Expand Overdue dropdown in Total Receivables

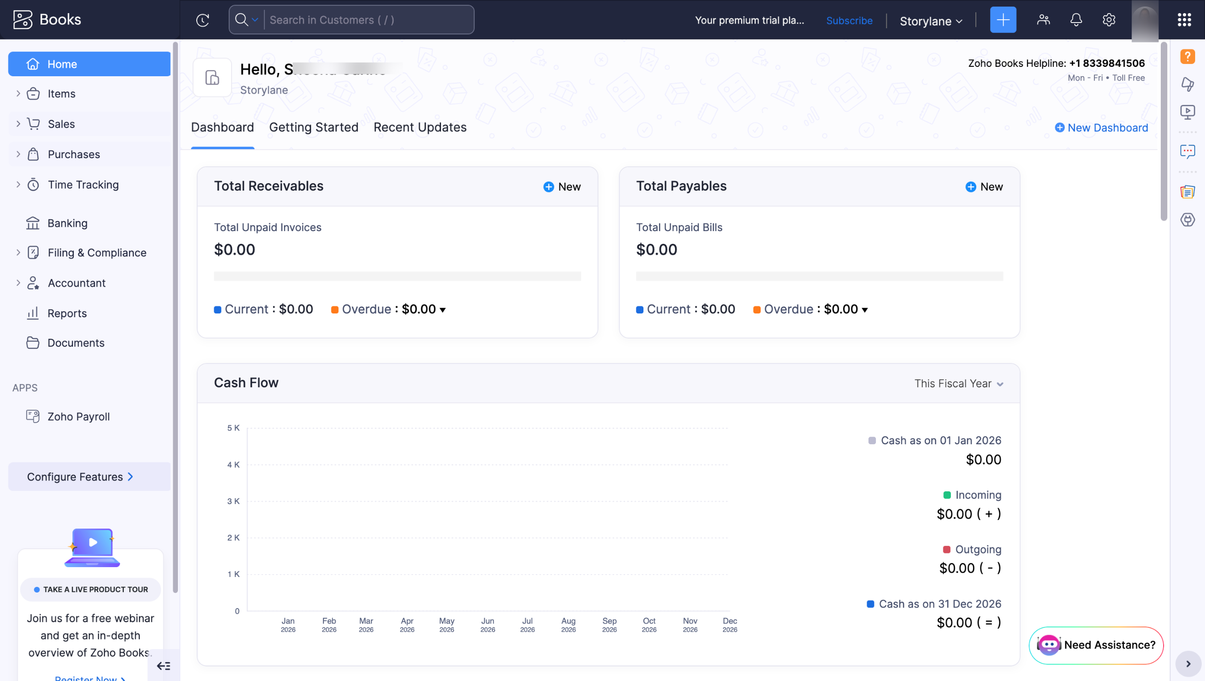click(442, 310)
